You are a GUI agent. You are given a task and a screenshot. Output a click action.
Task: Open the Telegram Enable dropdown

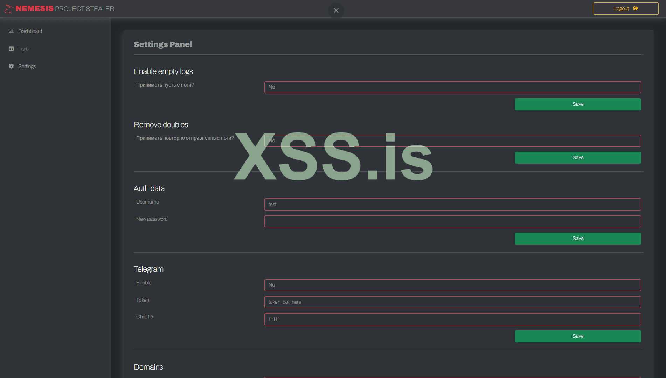pos(452,285)
